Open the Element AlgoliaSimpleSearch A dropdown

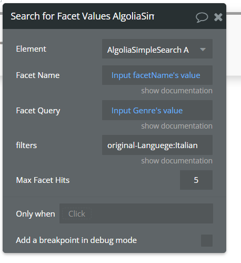click(x=157, y=49)
